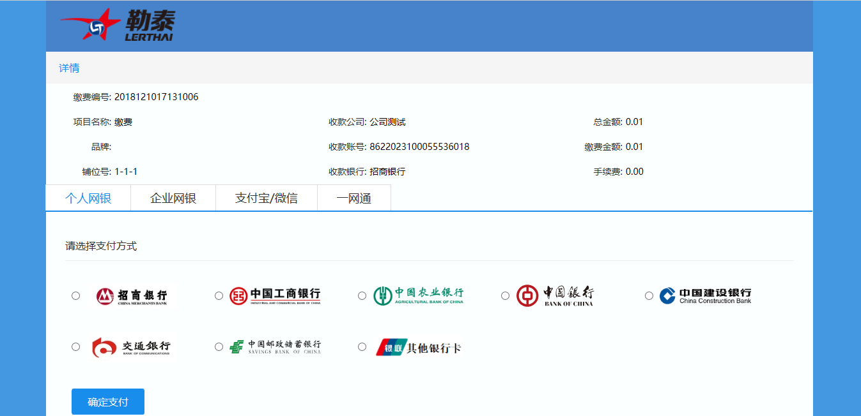Screen dimensions: 861x416
Task: Select the 中国工商银行 radio button
Action: [219, 296]
